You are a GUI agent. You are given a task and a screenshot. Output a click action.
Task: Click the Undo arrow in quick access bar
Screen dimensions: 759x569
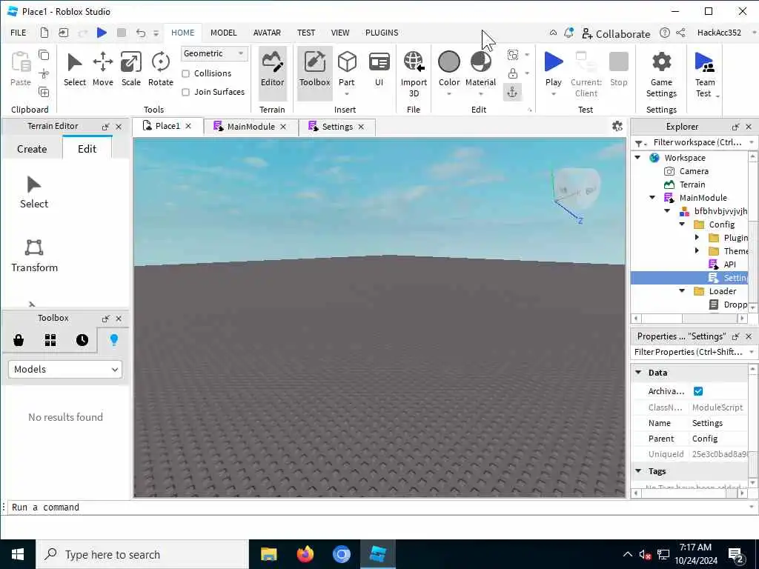click(x=140, y=33)
